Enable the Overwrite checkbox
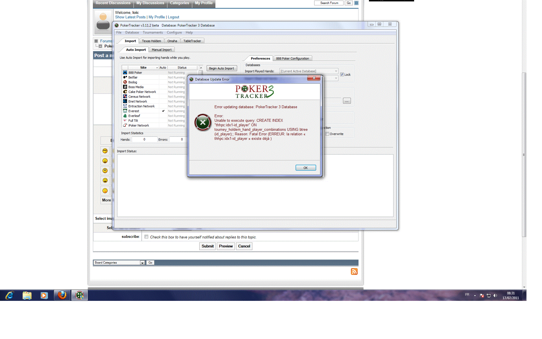 pyautogui.click(x=327, y=134)
